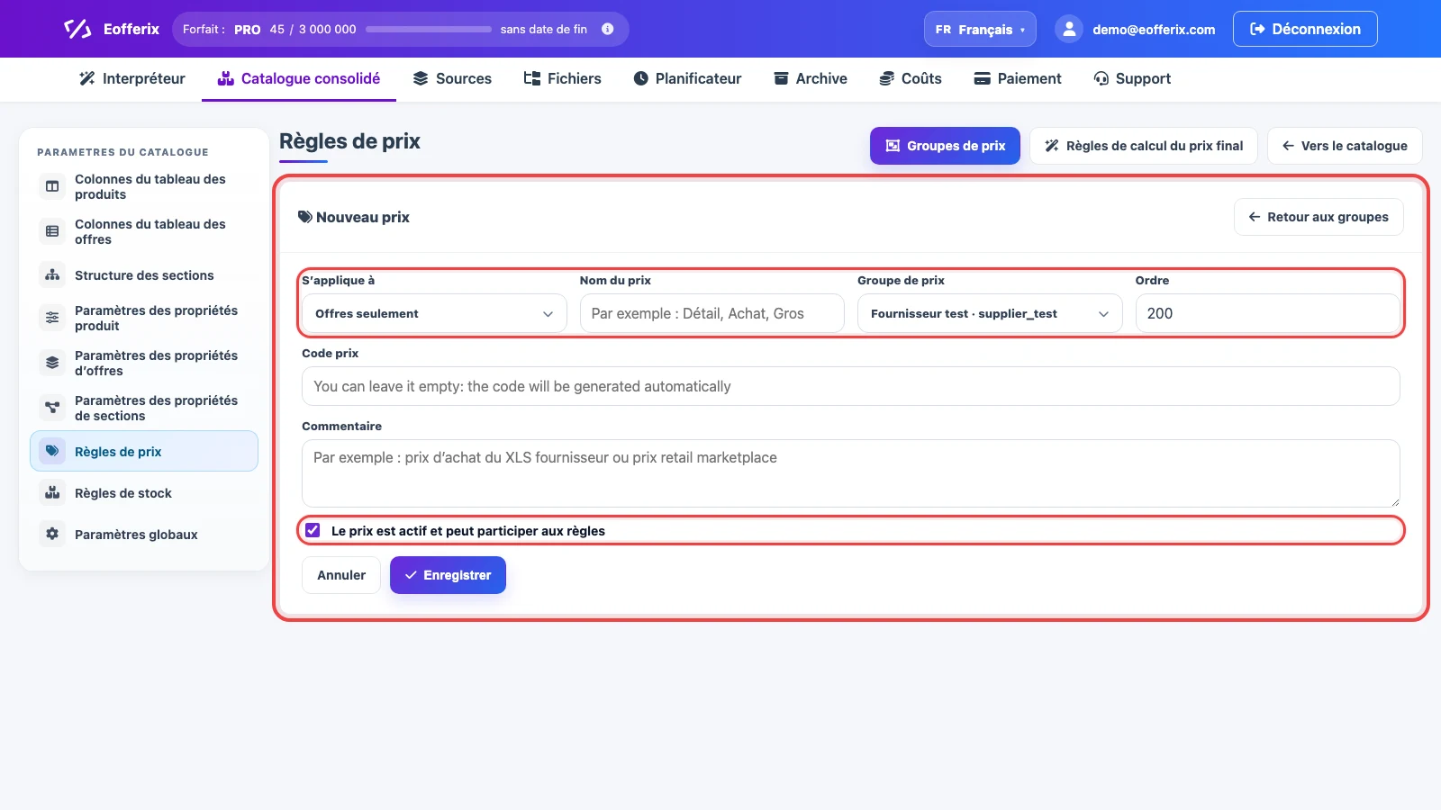Open the Coûts tab

911,78
